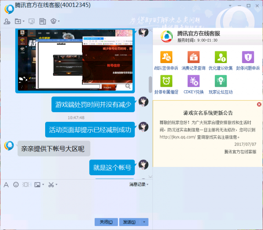Open CDKEY兑换 service icon
Image resolution: width=263 pixels, height=230 pixels.
point(193,81)
